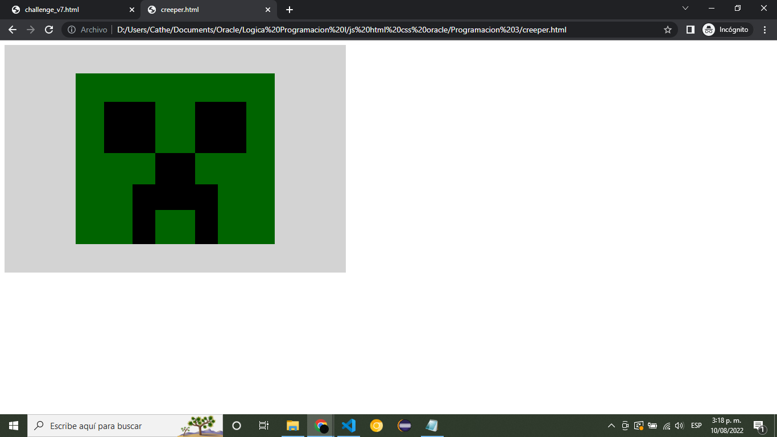The width and height of the screenshot is (777, 437).
Task: Open the yellow circle app in taskbar
Action: coord(377,426)
